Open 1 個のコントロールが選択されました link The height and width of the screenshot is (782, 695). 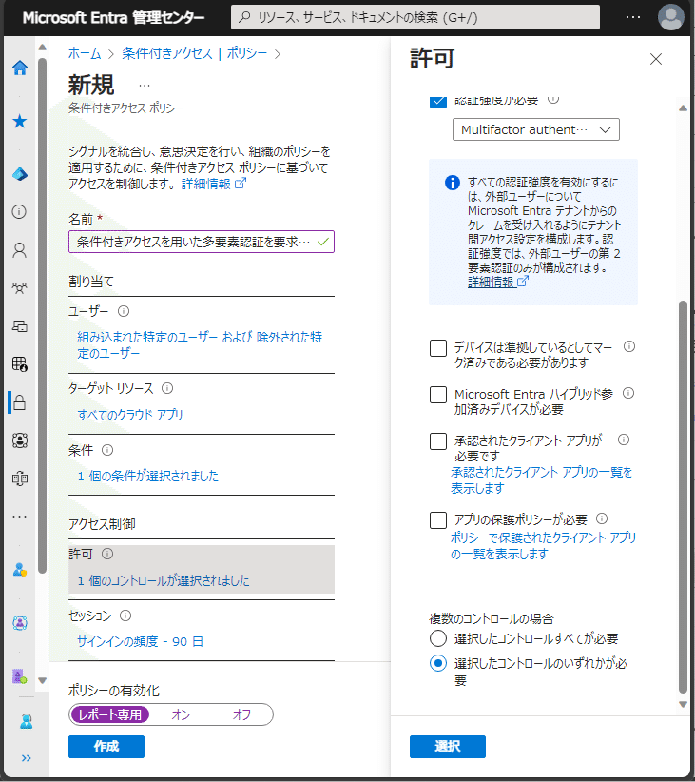164,580
